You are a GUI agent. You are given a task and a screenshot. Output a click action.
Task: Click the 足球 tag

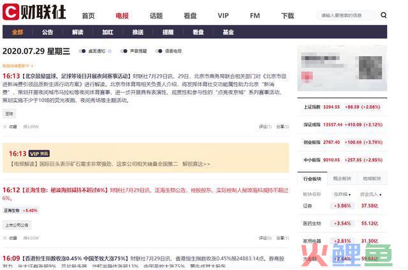(9, 114)
